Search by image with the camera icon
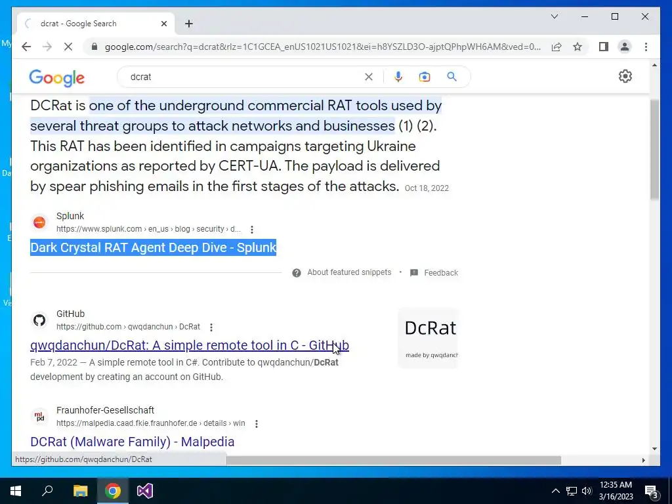The width and height of the screenshot is (672, 504). point(425,77)
